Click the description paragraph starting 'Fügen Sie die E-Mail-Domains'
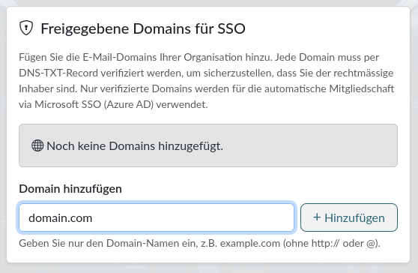This screenshot has height=273, width=418. [207, 81]
